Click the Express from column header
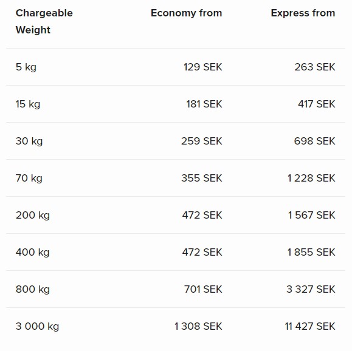This screenshot has width=352, height=351. point(303,13)
